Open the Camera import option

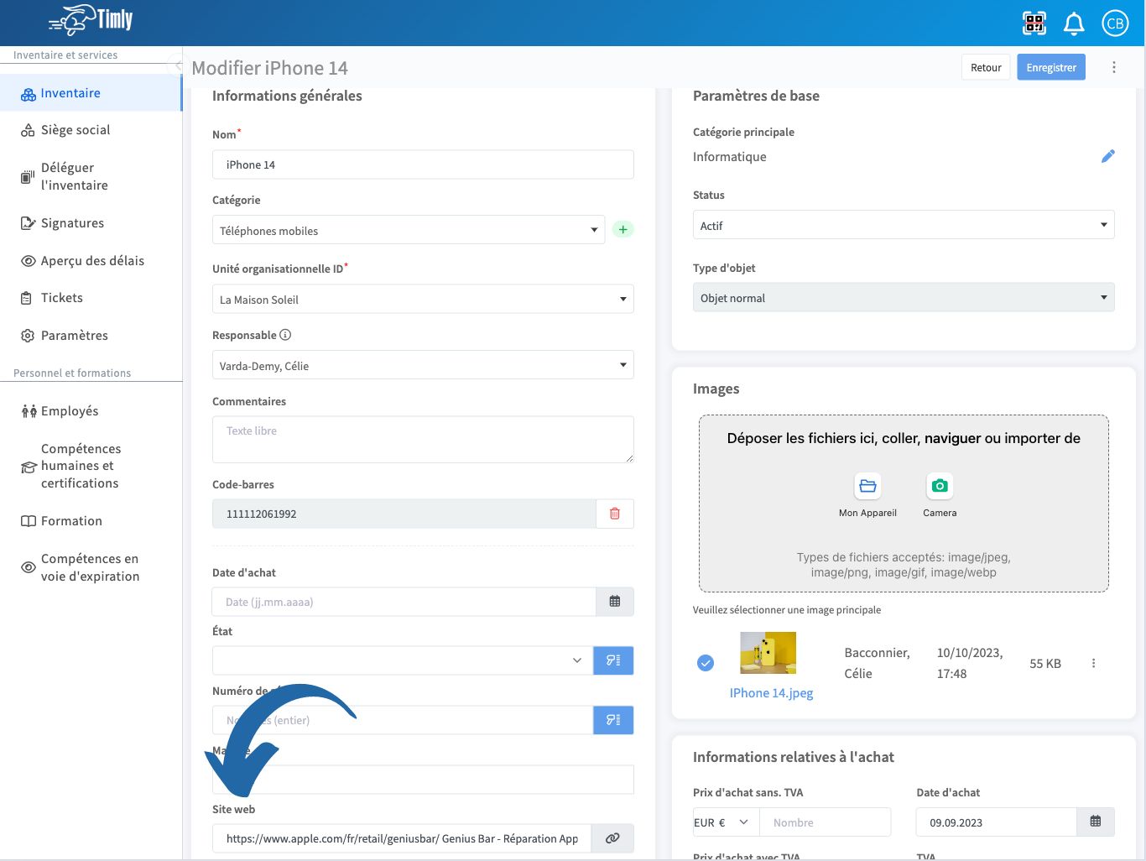pyautogui.click(x=940, y=487)
